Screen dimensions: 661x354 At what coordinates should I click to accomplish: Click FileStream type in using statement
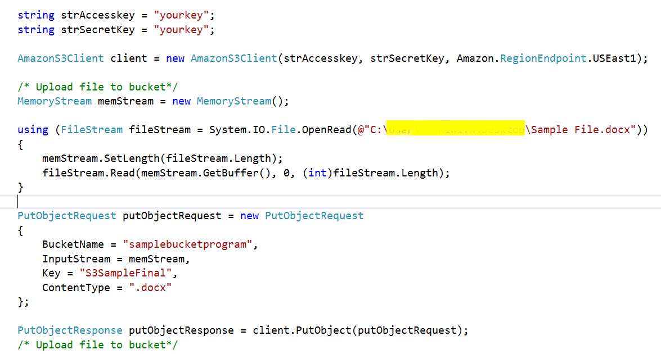tap(92, 130)
